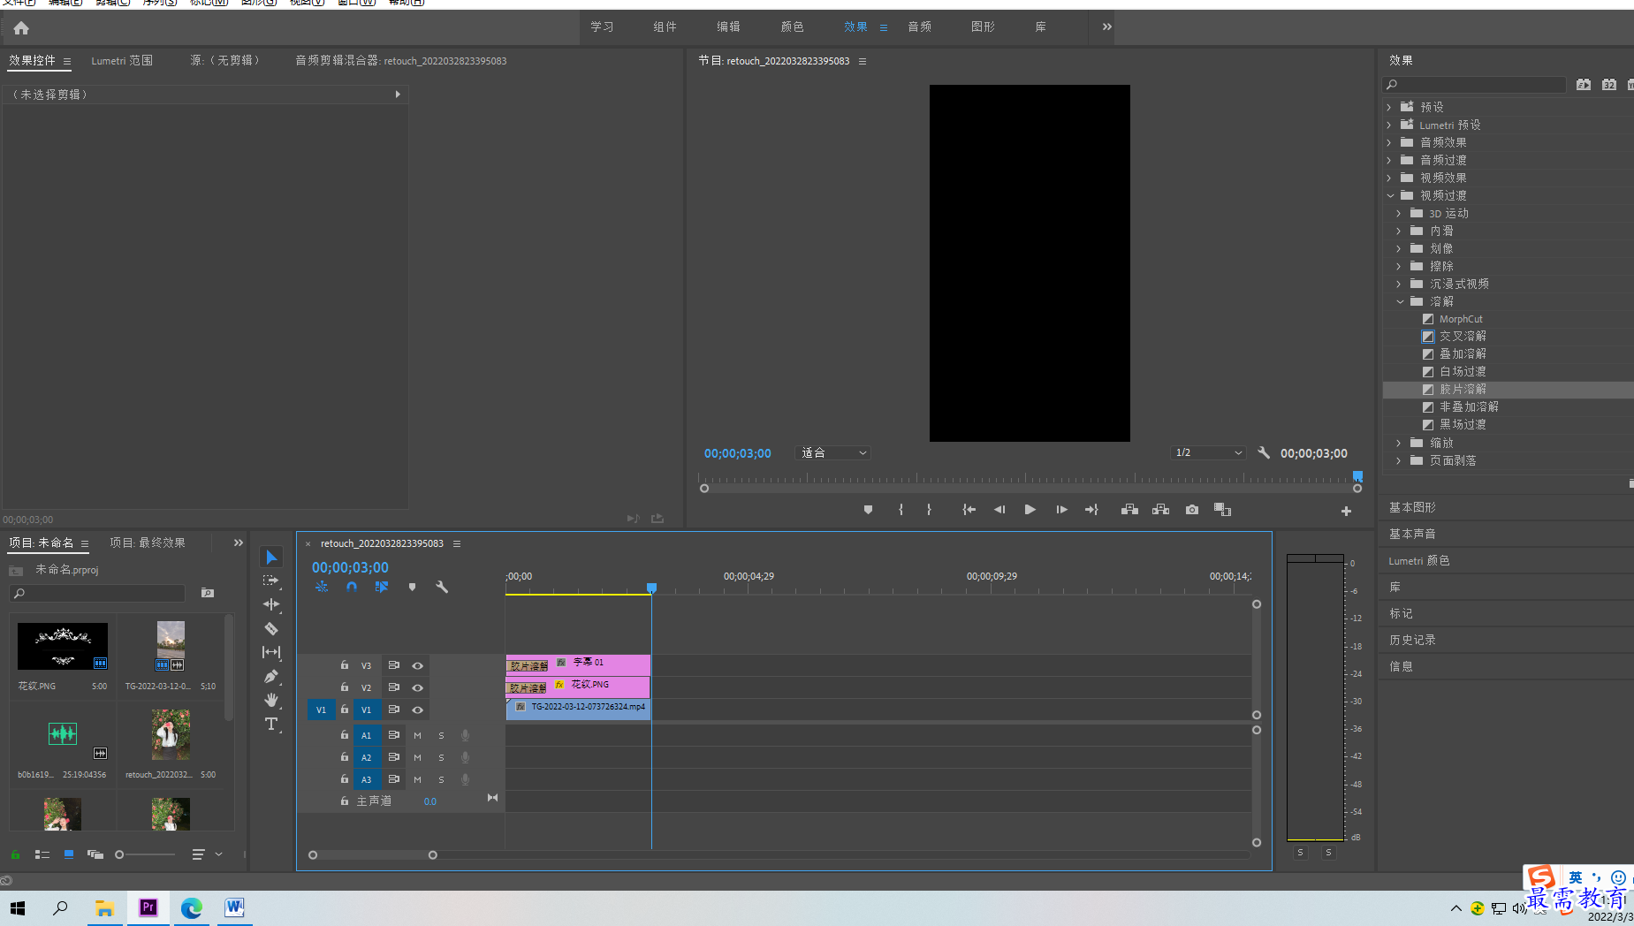
Task: Toggle Snap in timeline
Action: [352, 587]
